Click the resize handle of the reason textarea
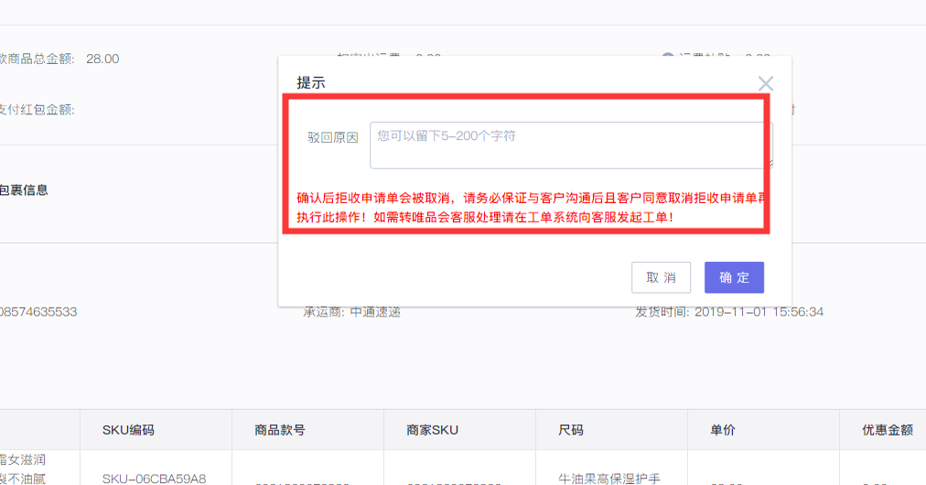The height and width of the screenshot is (485, 926). click(769, 165)
